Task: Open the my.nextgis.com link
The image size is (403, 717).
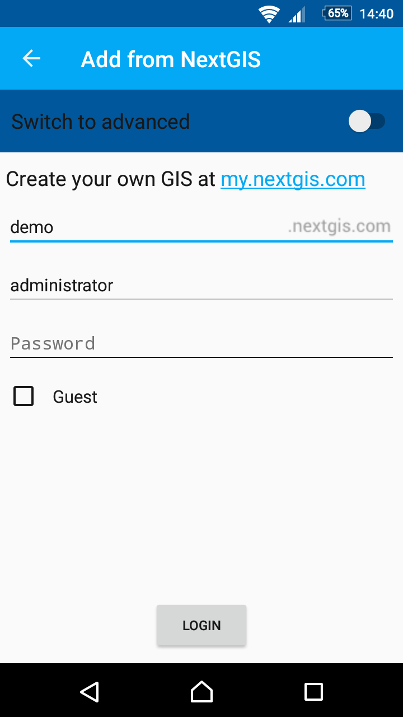Action: pos(293,179)
